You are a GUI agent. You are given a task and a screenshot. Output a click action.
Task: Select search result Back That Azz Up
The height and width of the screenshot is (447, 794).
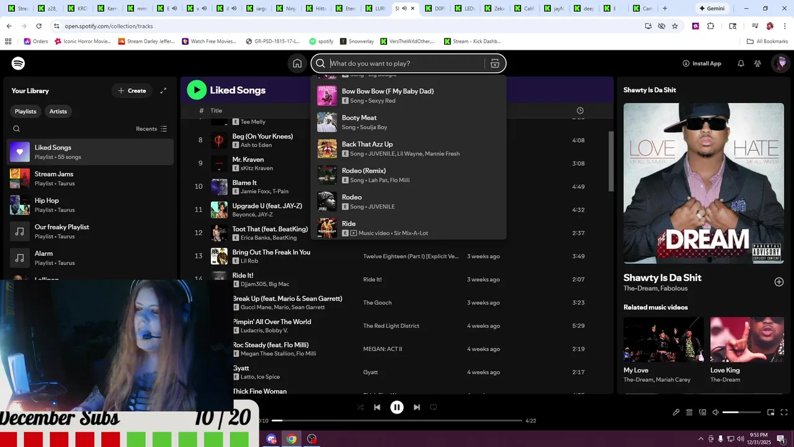[x=408, y=149]
